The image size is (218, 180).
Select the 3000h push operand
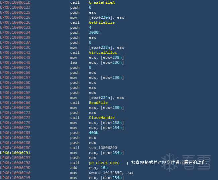95,32
